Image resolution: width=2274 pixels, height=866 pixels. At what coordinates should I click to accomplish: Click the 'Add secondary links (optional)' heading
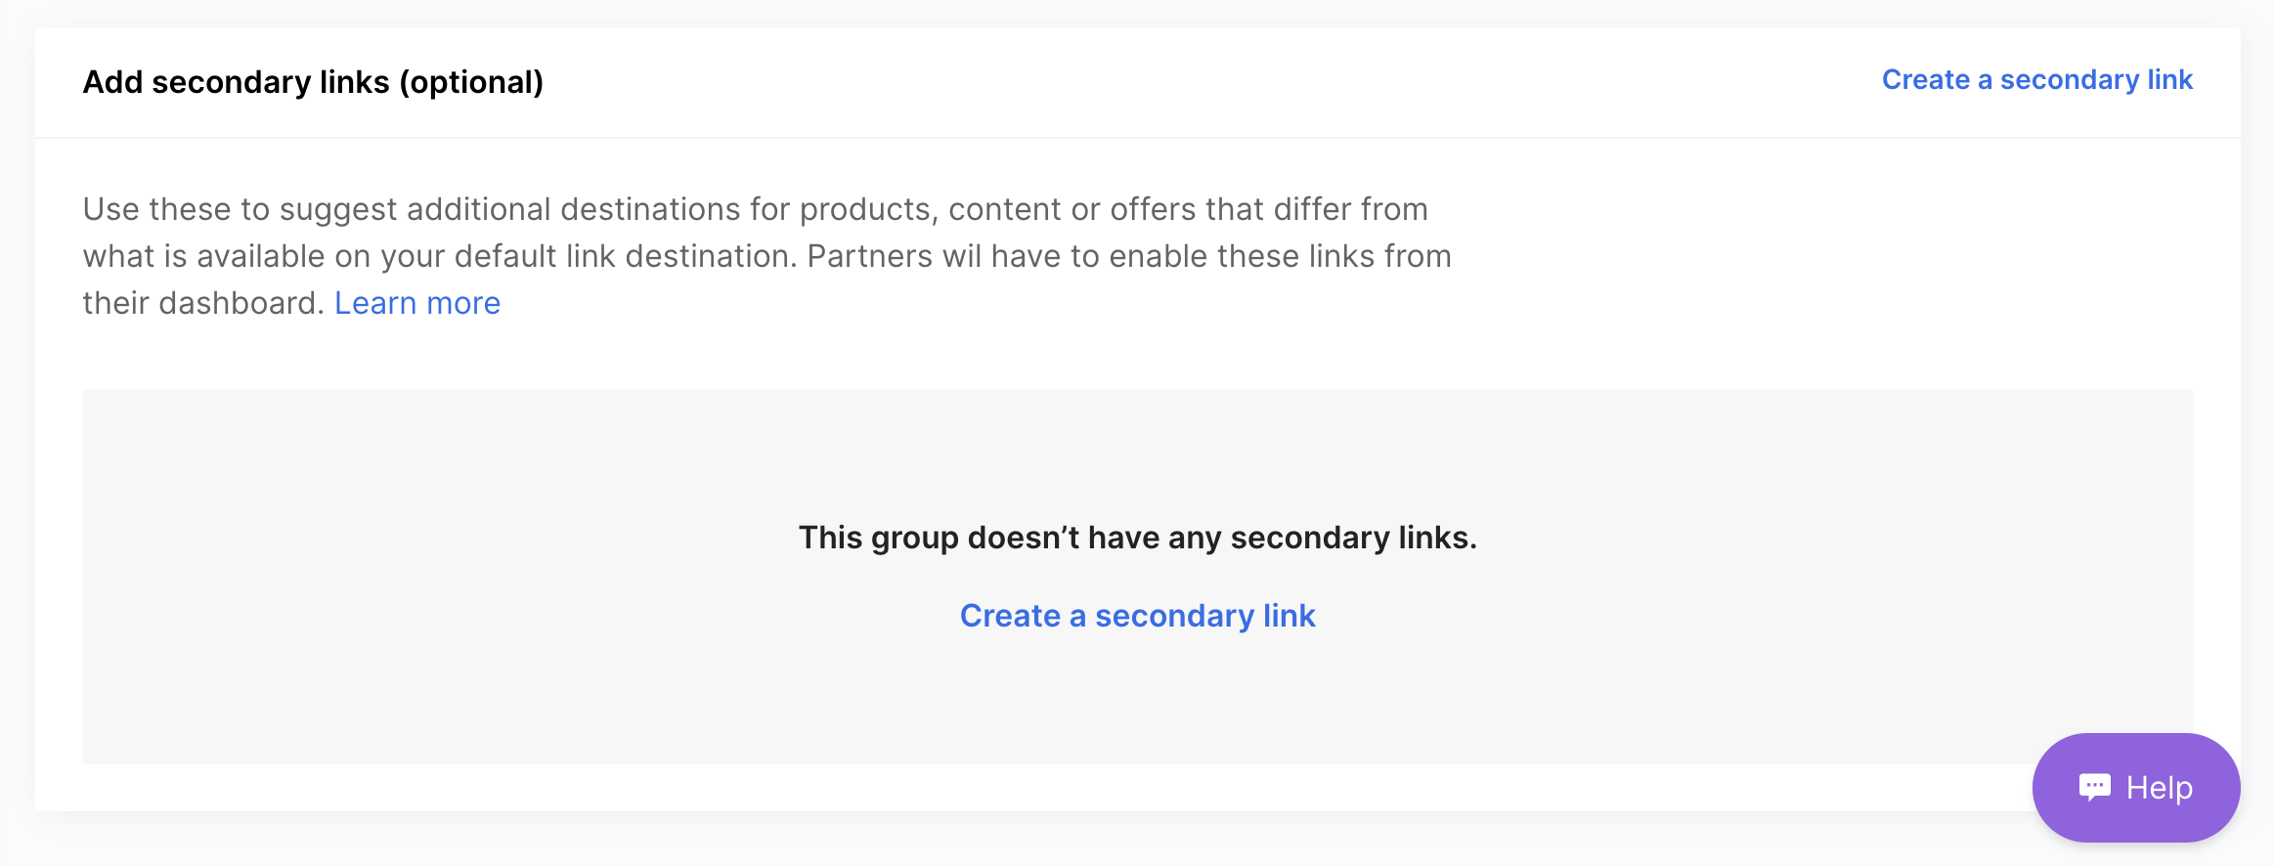coord(313,82)
